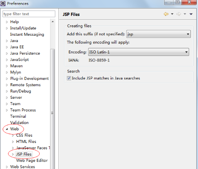
Task: Expand the Maven node arrow
Action: [x=7, y=66]
